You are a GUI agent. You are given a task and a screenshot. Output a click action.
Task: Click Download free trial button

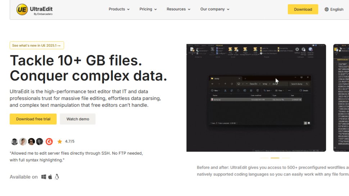[33, 119]
